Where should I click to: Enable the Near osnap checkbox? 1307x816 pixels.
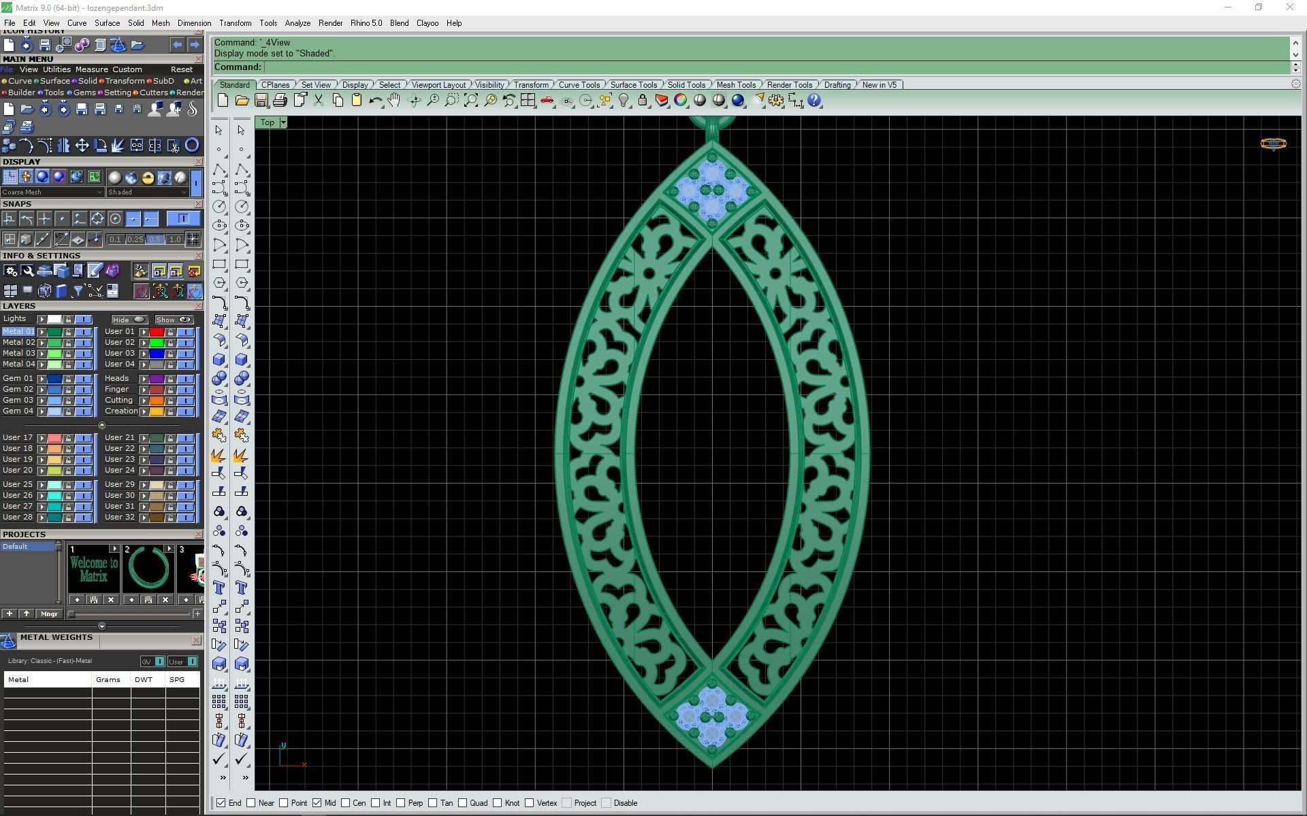coord(251,803)
